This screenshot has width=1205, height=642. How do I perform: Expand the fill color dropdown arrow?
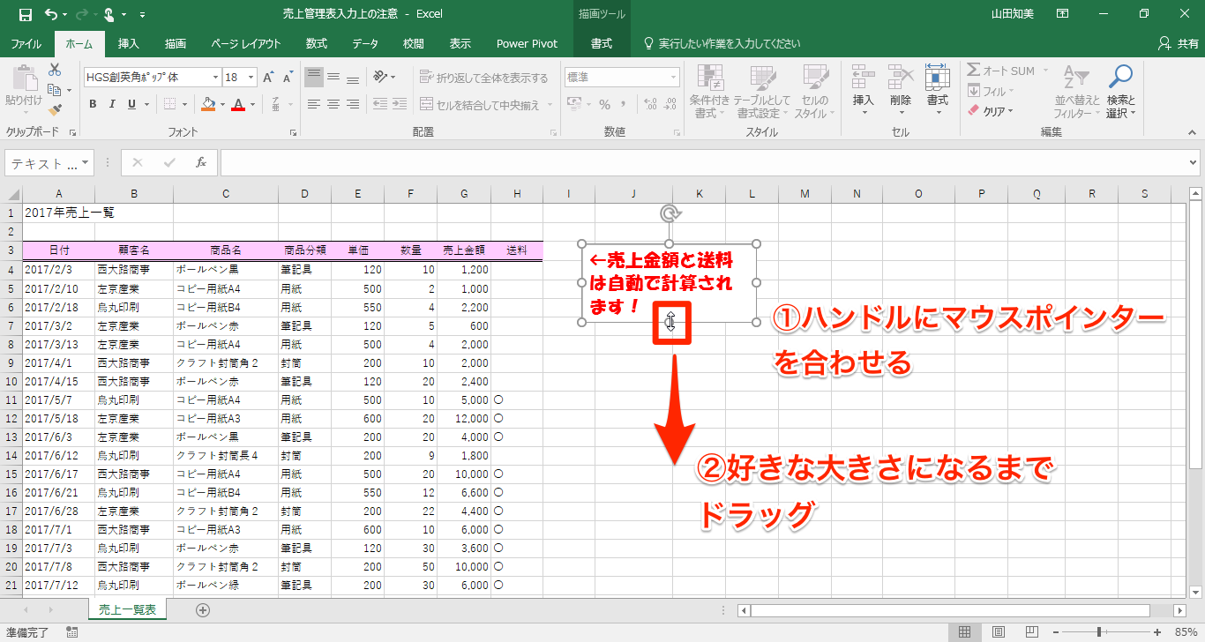coord(221,104)
